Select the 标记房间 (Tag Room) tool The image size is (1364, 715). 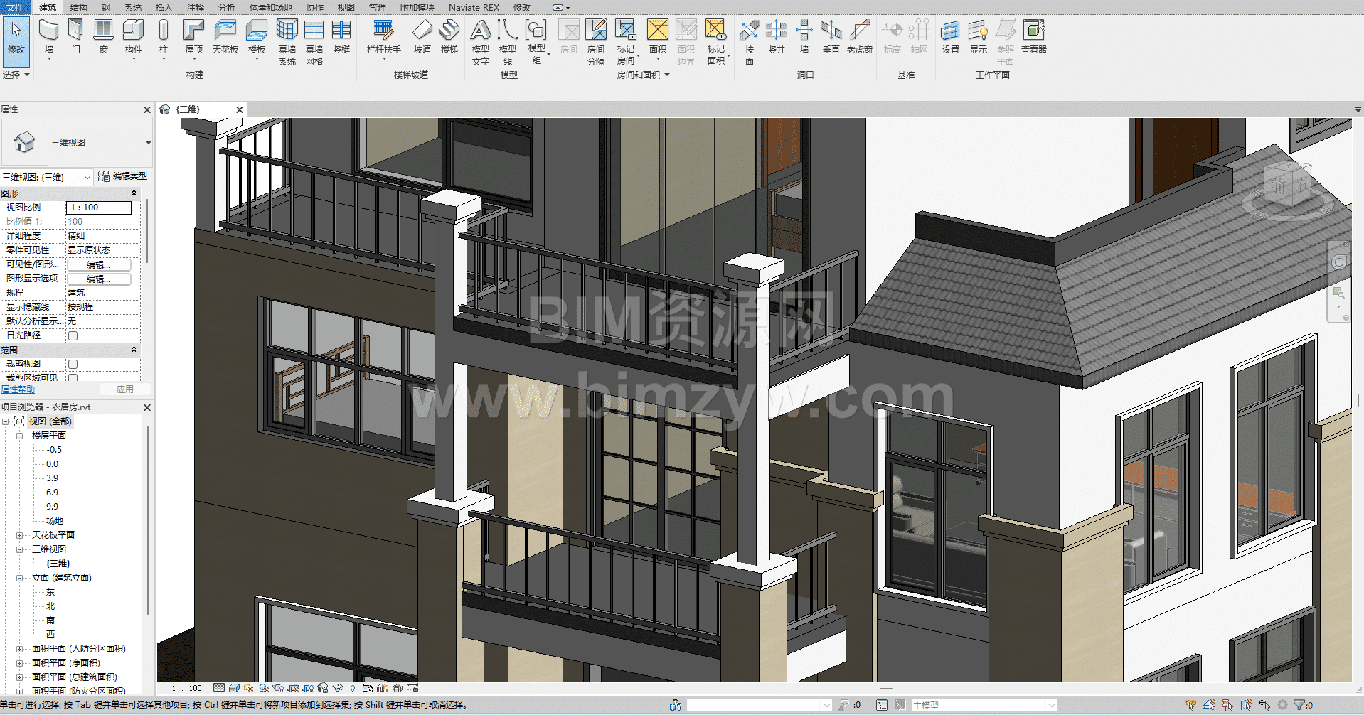click(626, 42)
